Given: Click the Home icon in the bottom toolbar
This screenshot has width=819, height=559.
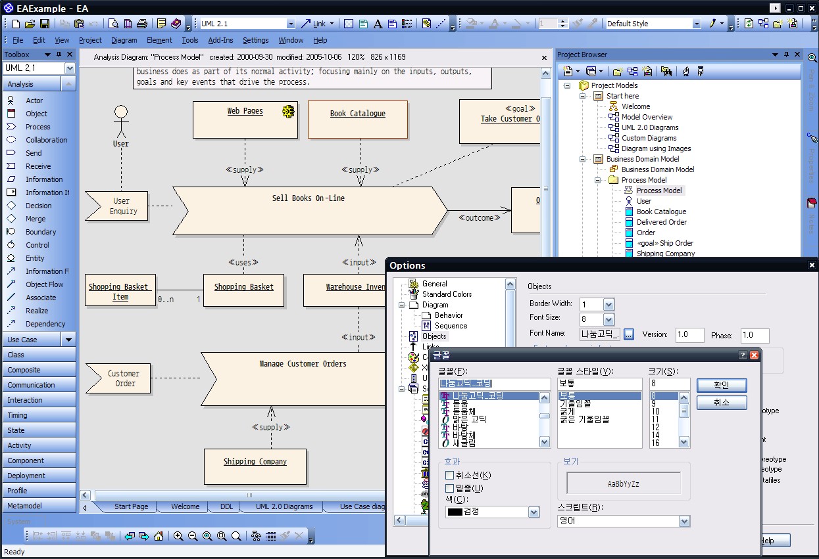Looking at the screenshot, I should click(x=159, y=536).
